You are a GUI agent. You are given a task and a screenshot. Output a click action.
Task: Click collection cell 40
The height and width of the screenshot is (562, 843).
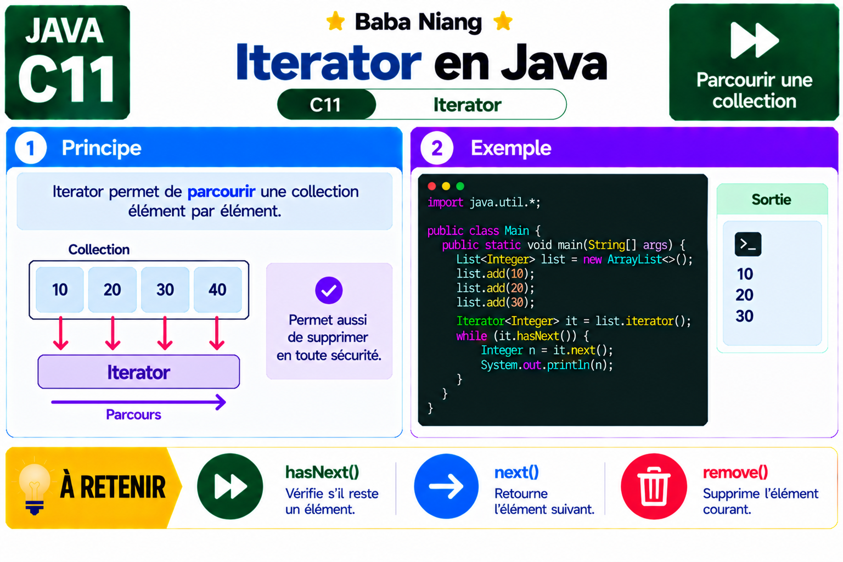click(218, 290)
